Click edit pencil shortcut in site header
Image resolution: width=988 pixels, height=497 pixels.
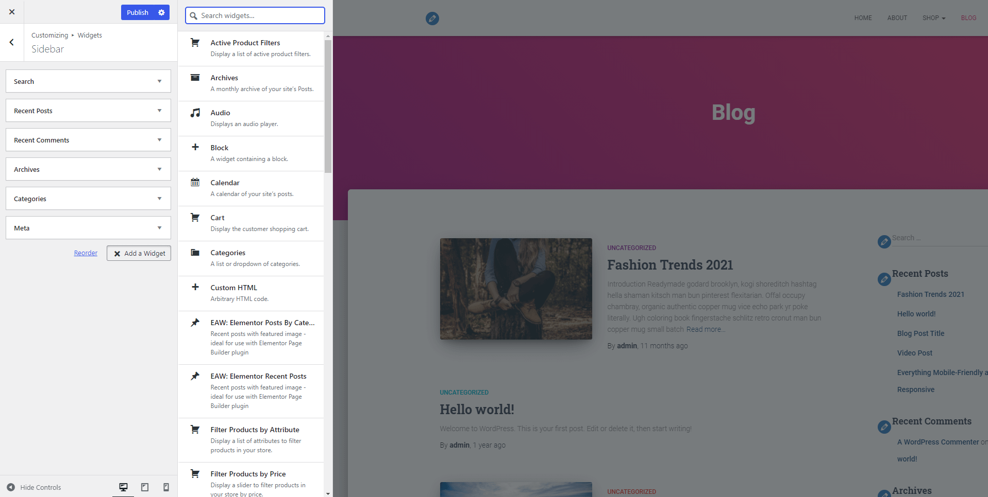432,19
